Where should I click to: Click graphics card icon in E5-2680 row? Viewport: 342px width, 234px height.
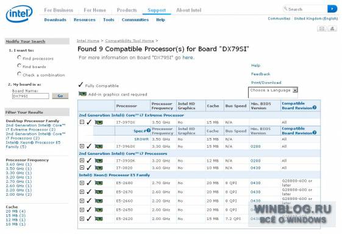(99, 183)
